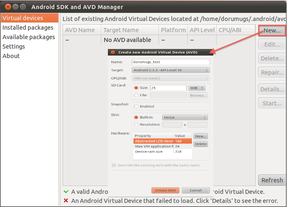This screenshot has height=207, width=287.
Task: Click the Name field dorumugs_test
Action: point(170,62)
